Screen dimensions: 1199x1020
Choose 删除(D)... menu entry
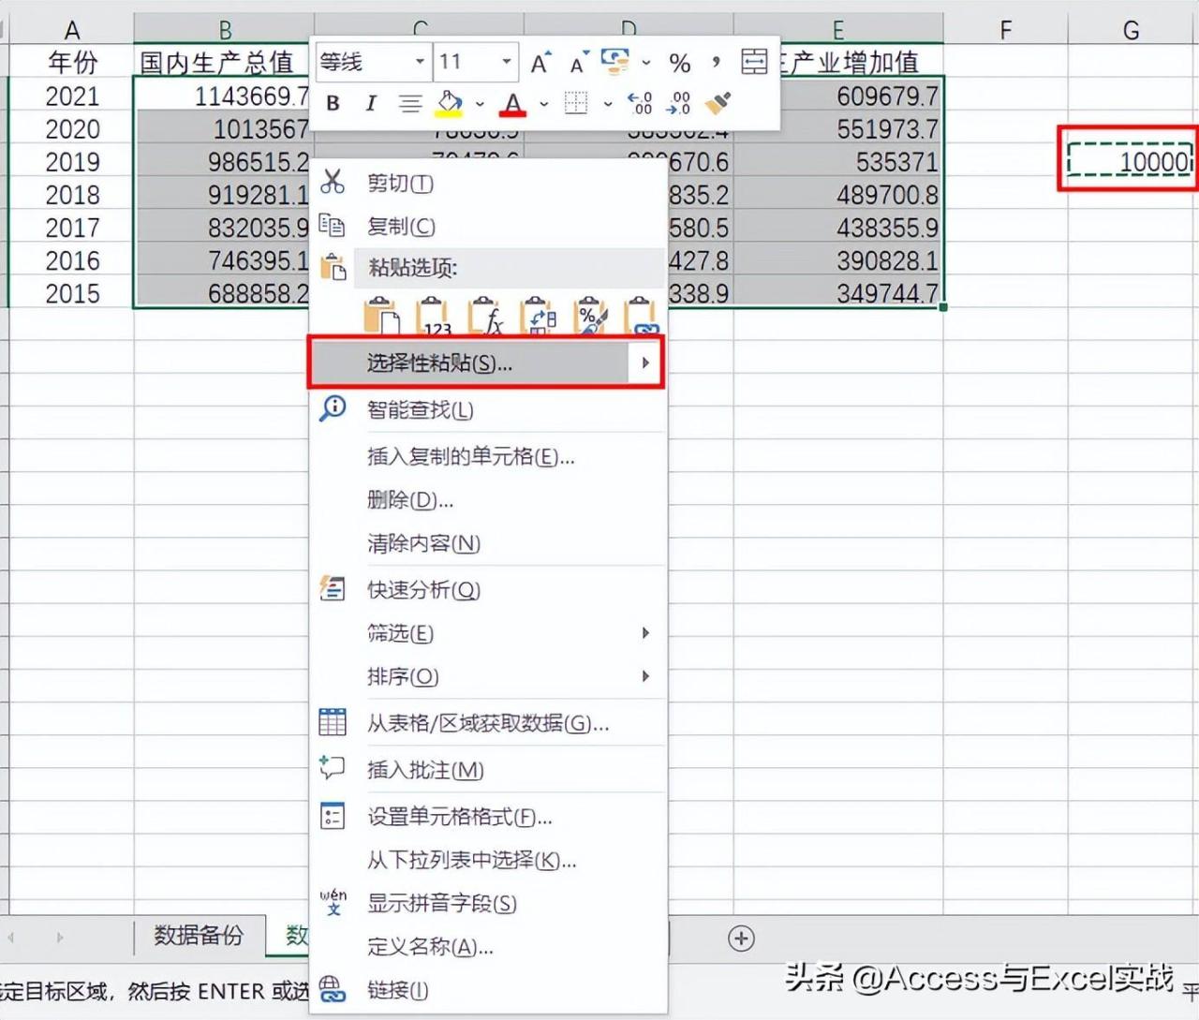(x=488, y=499)
